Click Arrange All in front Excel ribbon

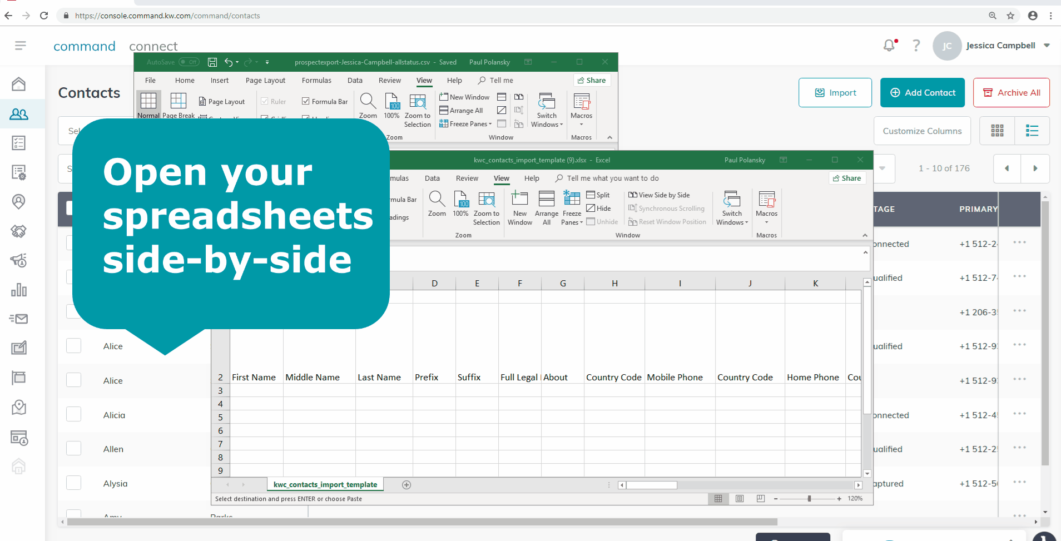pyautogui.click(x=547, y=208)
